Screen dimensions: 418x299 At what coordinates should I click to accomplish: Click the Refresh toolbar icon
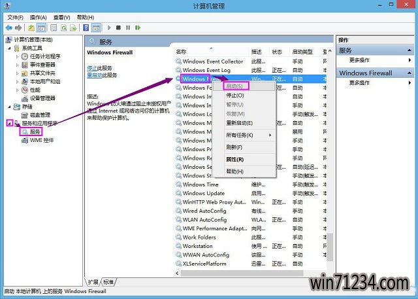tap(64, 27)
